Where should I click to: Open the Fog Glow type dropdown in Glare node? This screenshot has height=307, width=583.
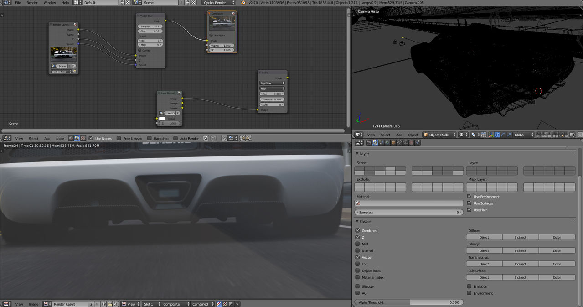click(272, 83)
